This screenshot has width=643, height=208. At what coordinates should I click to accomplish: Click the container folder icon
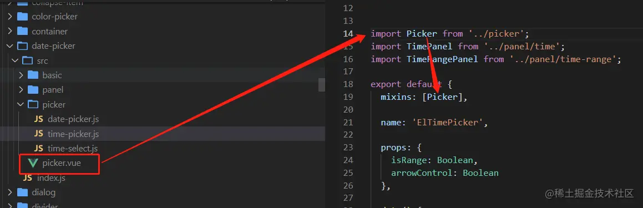(22, 32)
